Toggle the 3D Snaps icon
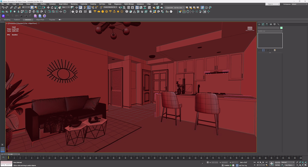 [85, 8]
